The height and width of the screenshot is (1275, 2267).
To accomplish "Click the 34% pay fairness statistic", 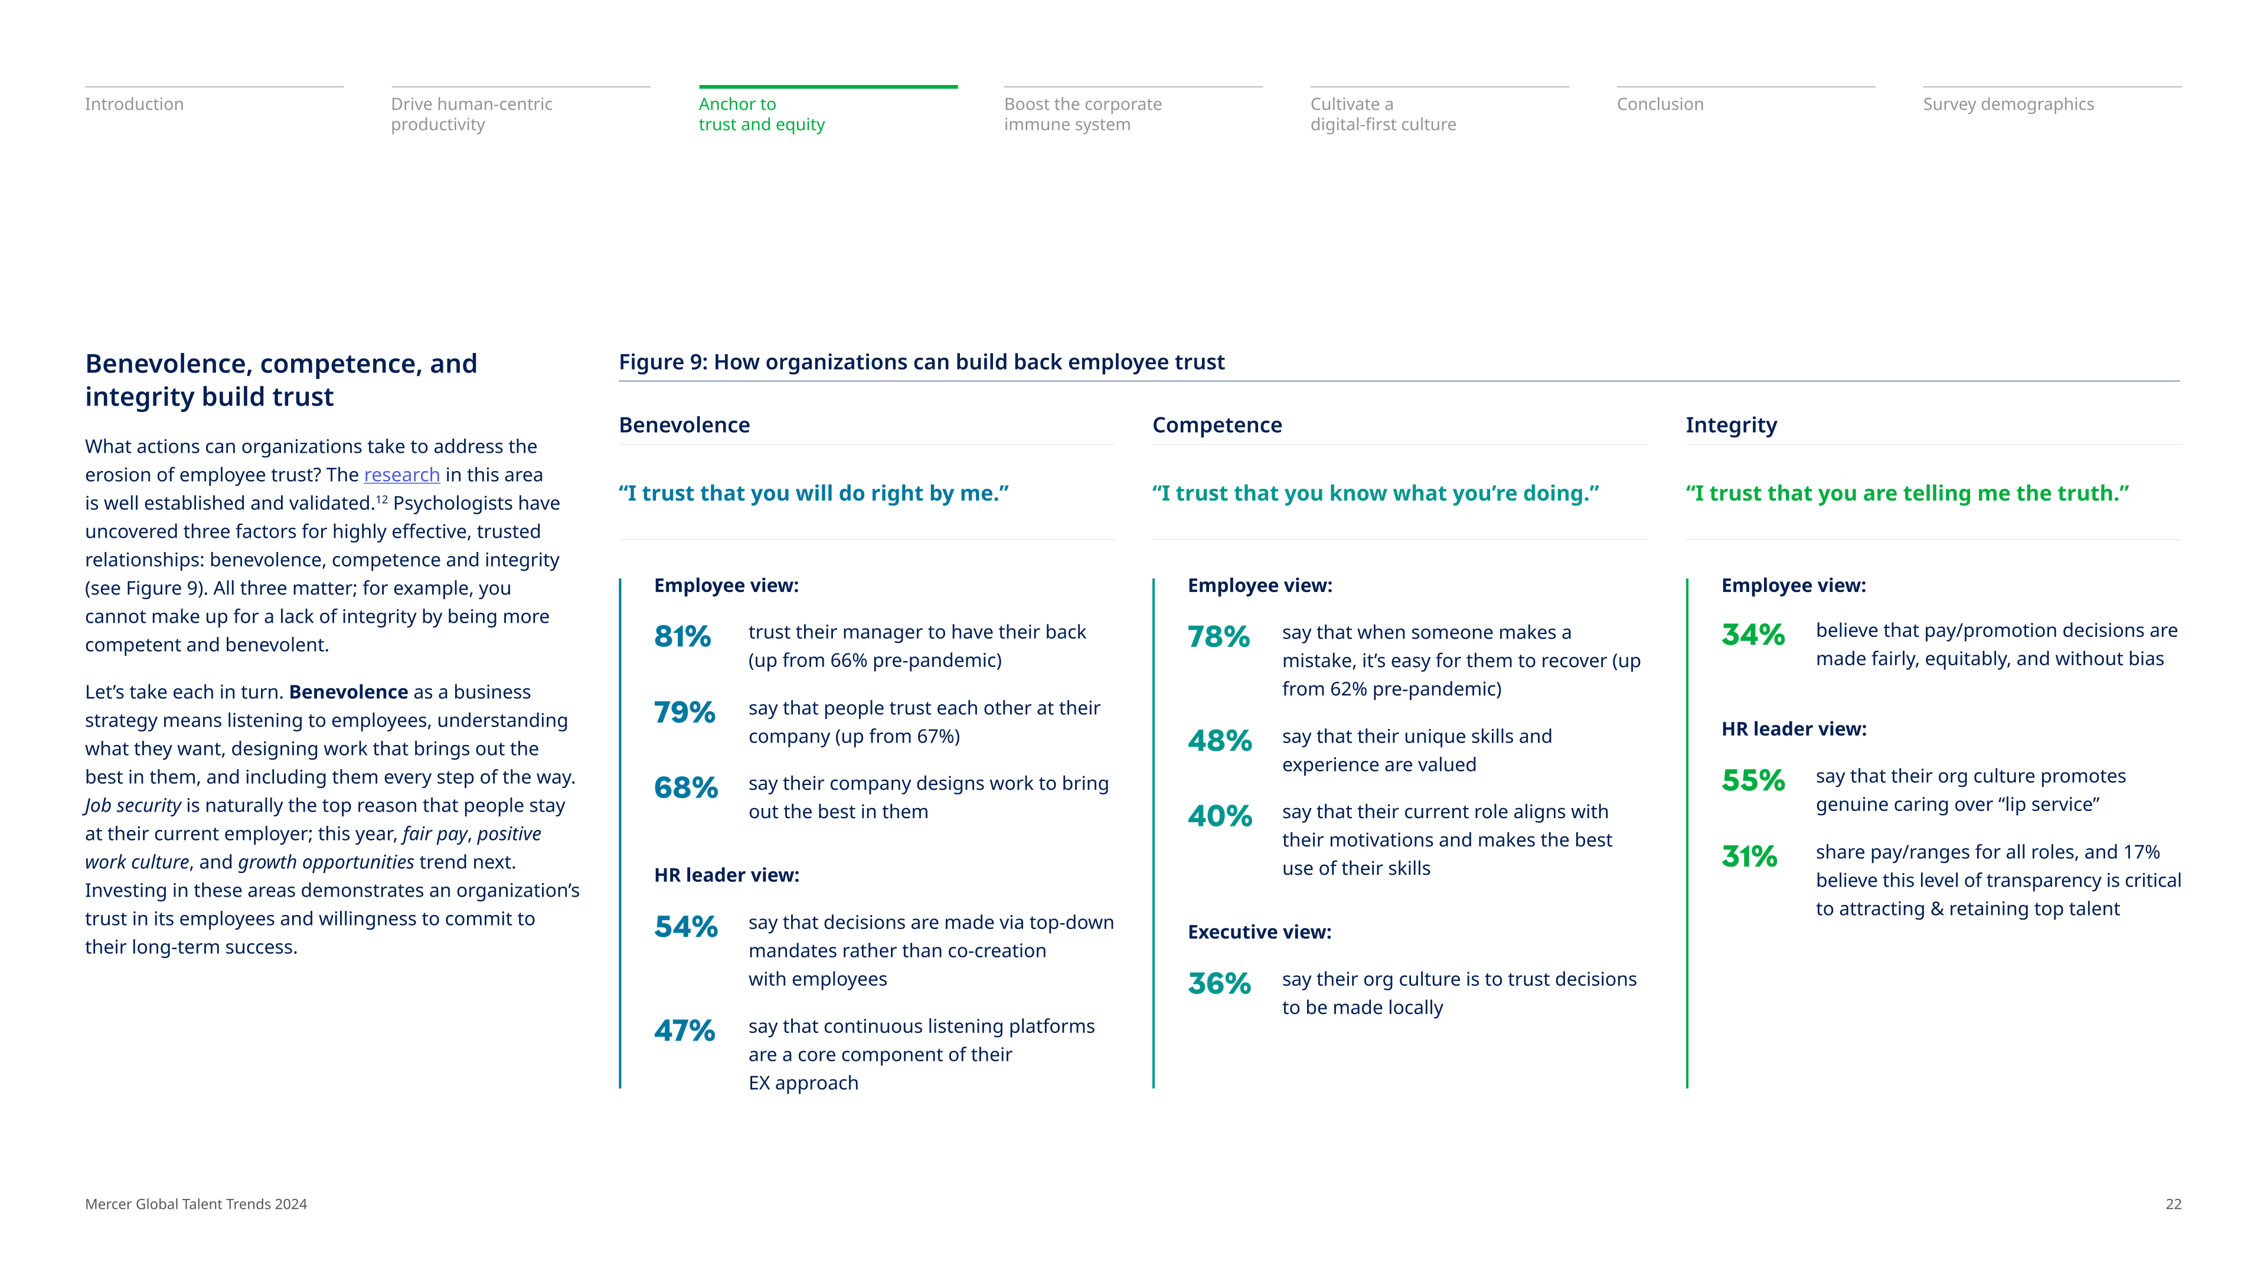I will (1753, 635).
